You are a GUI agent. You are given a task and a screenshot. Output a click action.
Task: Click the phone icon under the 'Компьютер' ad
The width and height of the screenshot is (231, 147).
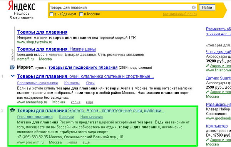tap(208, 140)
